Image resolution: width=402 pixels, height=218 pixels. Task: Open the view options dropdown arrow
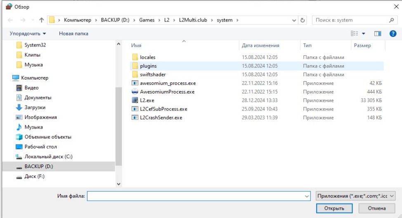click(364, 33)
